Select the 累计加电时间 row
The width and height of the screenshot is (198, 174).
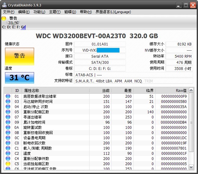point(96,122)
